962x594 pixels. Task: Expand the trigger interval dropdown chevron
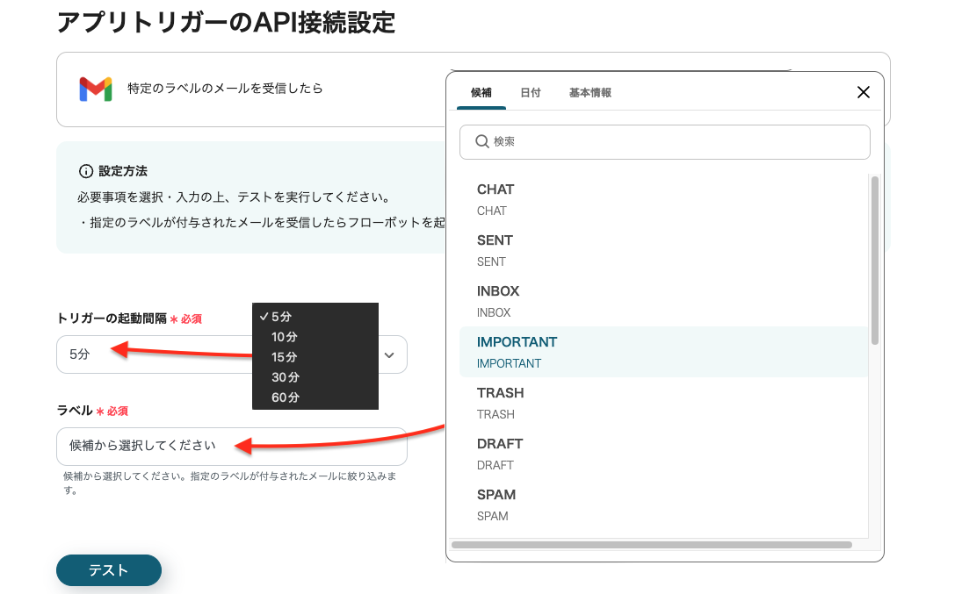(x=389, y=354)
